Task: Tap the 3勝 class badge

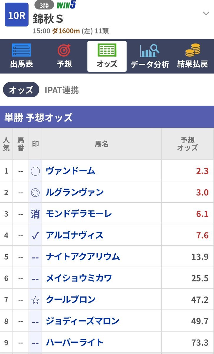Action: [x=44, y=5]
